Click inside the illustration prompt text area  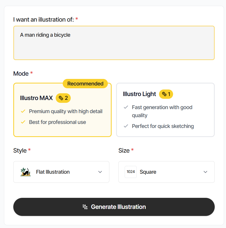coord(114,43)
